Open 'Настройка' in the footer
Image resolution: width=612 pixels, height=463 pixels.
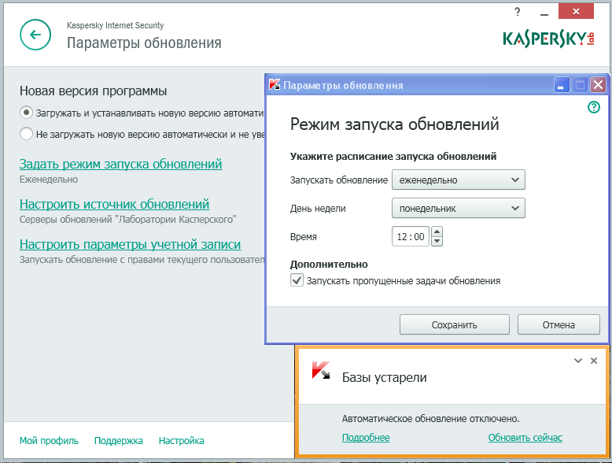click(x=182, y=441)
